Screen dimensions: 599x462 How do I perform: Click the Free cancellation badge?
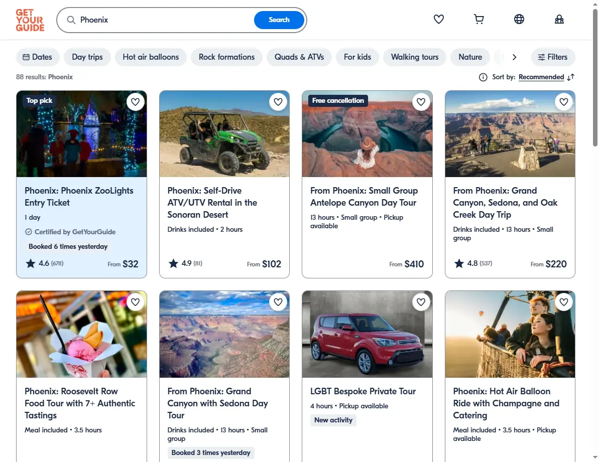(x=338, y=101)
